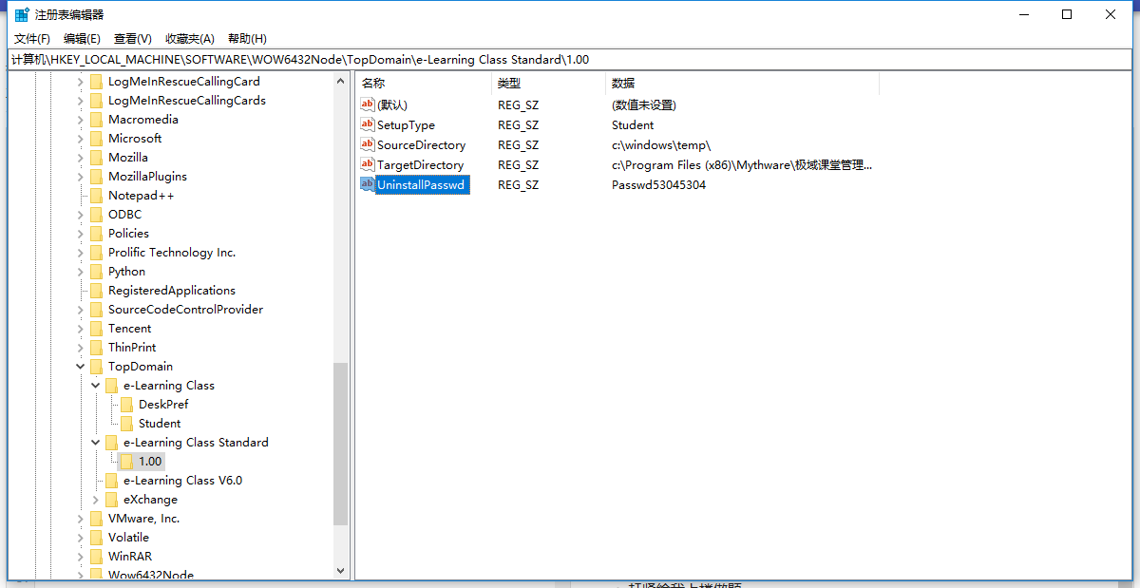Collapse the TopDomain tree node
1140x588 pixels.
(81, 367)
